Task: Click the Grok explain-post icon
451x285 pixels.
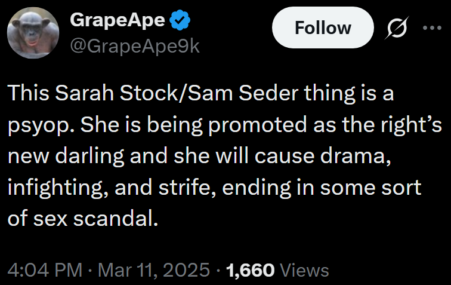Action: point(397,27)
